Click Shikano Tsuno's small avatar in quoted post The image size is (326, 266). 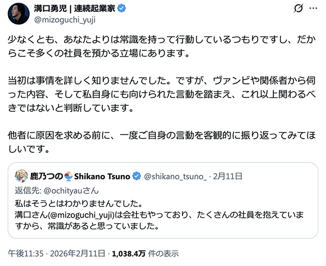(x=22, y=176)
